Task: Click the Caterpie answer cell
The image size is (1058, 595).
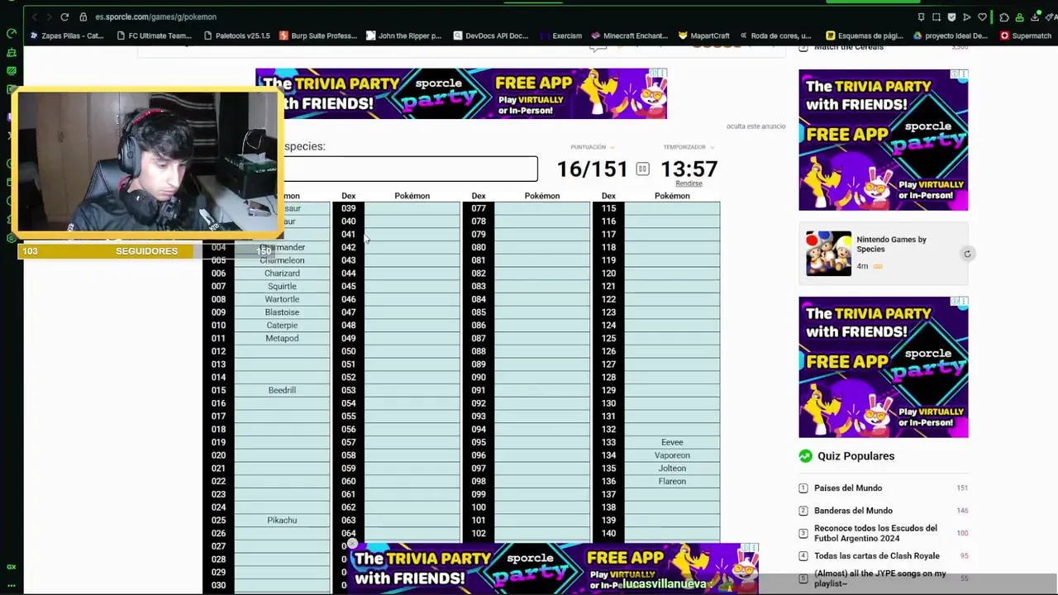Action: tap(282, 326)
